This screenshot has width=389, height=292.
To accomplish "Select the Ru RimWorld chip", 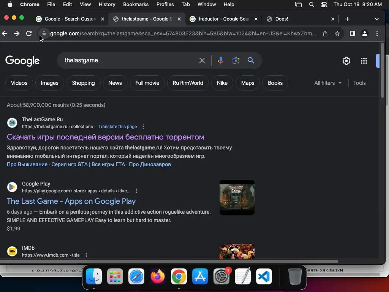I will pos(188,83).
